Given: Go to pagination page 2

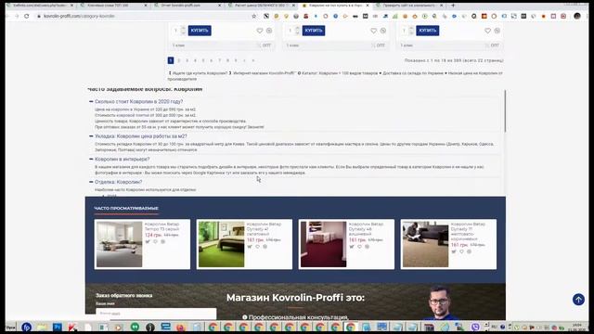Looking at the screenshot, I should coord(179,60).
